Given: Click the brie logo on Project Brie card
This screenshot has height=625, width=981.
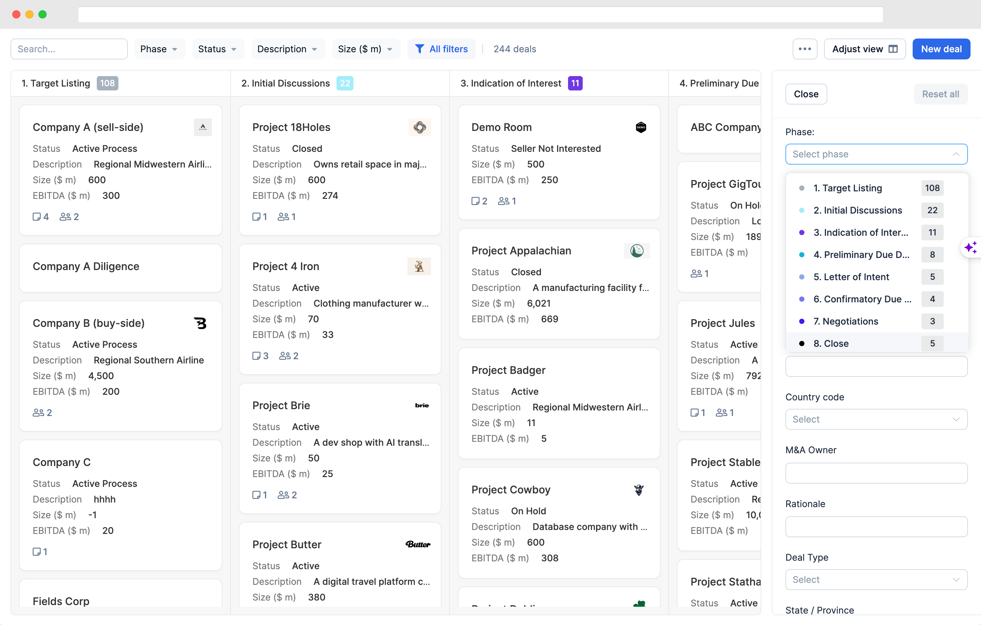Looking at the screenshot, I should 422,405.
